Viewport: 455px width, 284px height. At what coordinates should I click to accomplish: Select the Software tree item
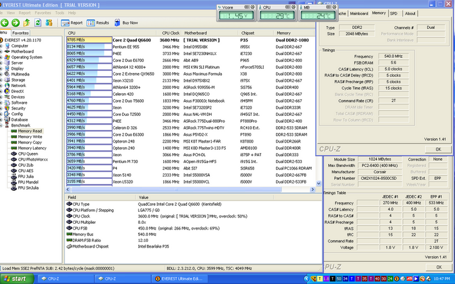(19, 103)
